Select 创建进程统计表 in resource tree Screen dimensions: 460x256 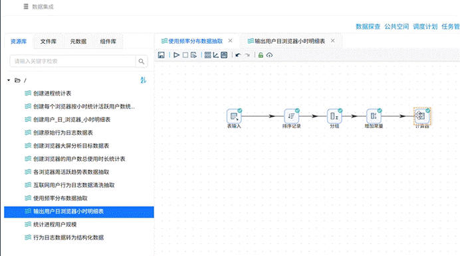[x=53, y=94]
